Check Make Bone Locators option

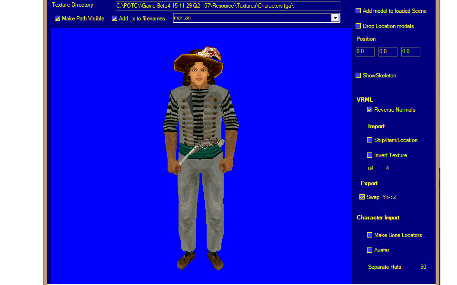click(369, 235)
